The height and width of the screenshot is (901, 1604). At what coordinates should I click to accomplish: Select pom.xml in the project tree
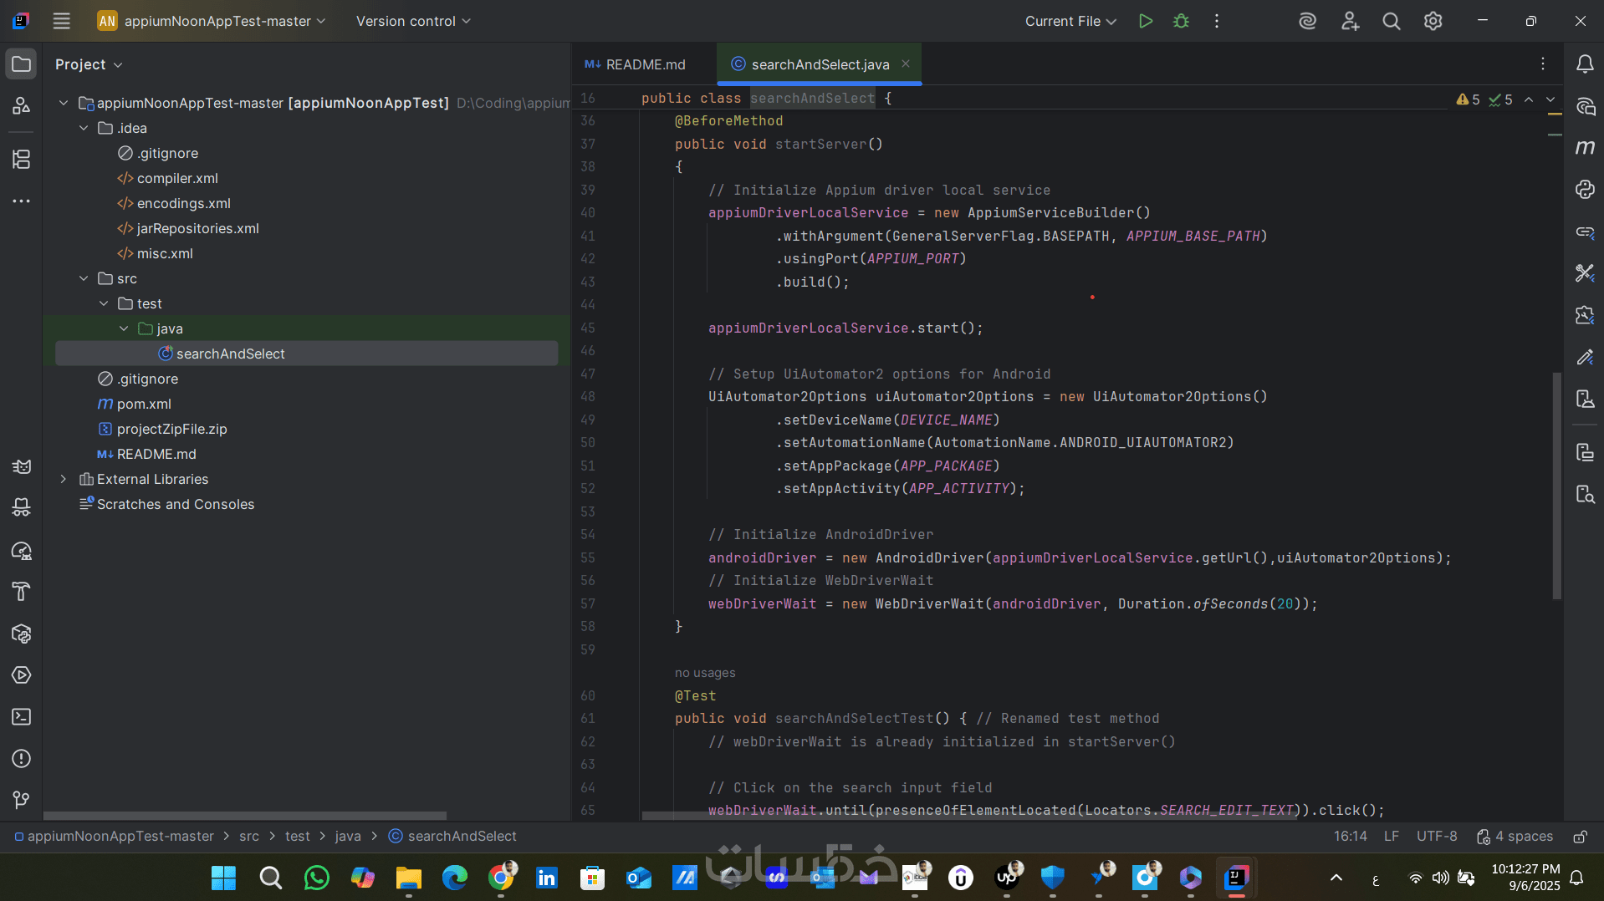tap(144, 404)
